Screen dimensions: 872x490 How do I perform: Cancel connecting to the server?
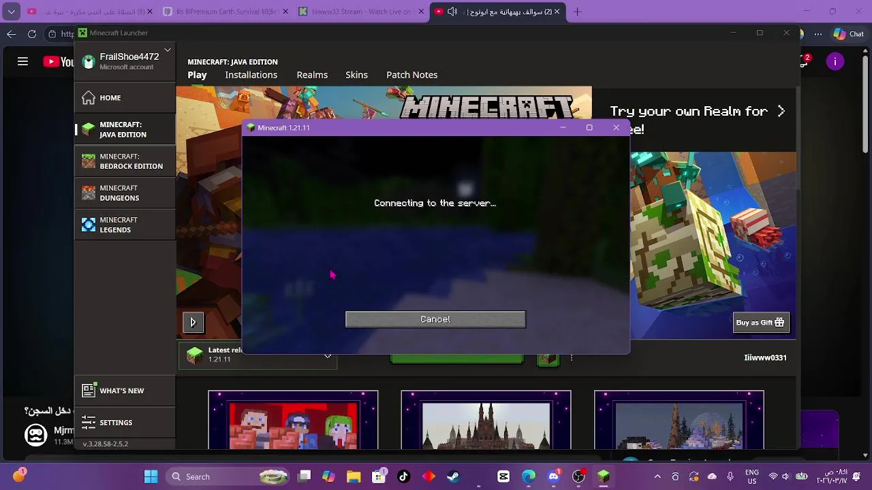435,319
